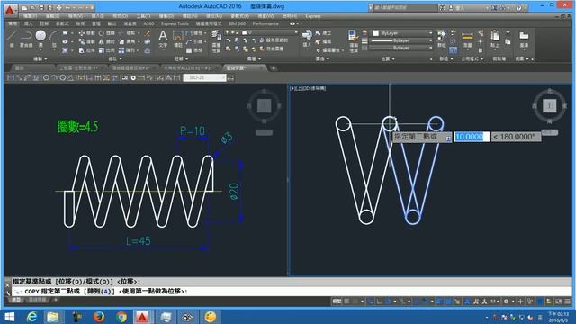Image resolution: width=576 pixels, height=324 pixels.
Task: Toggle the layer 0 on/off light bulb
Action: [x=227, y=32]
